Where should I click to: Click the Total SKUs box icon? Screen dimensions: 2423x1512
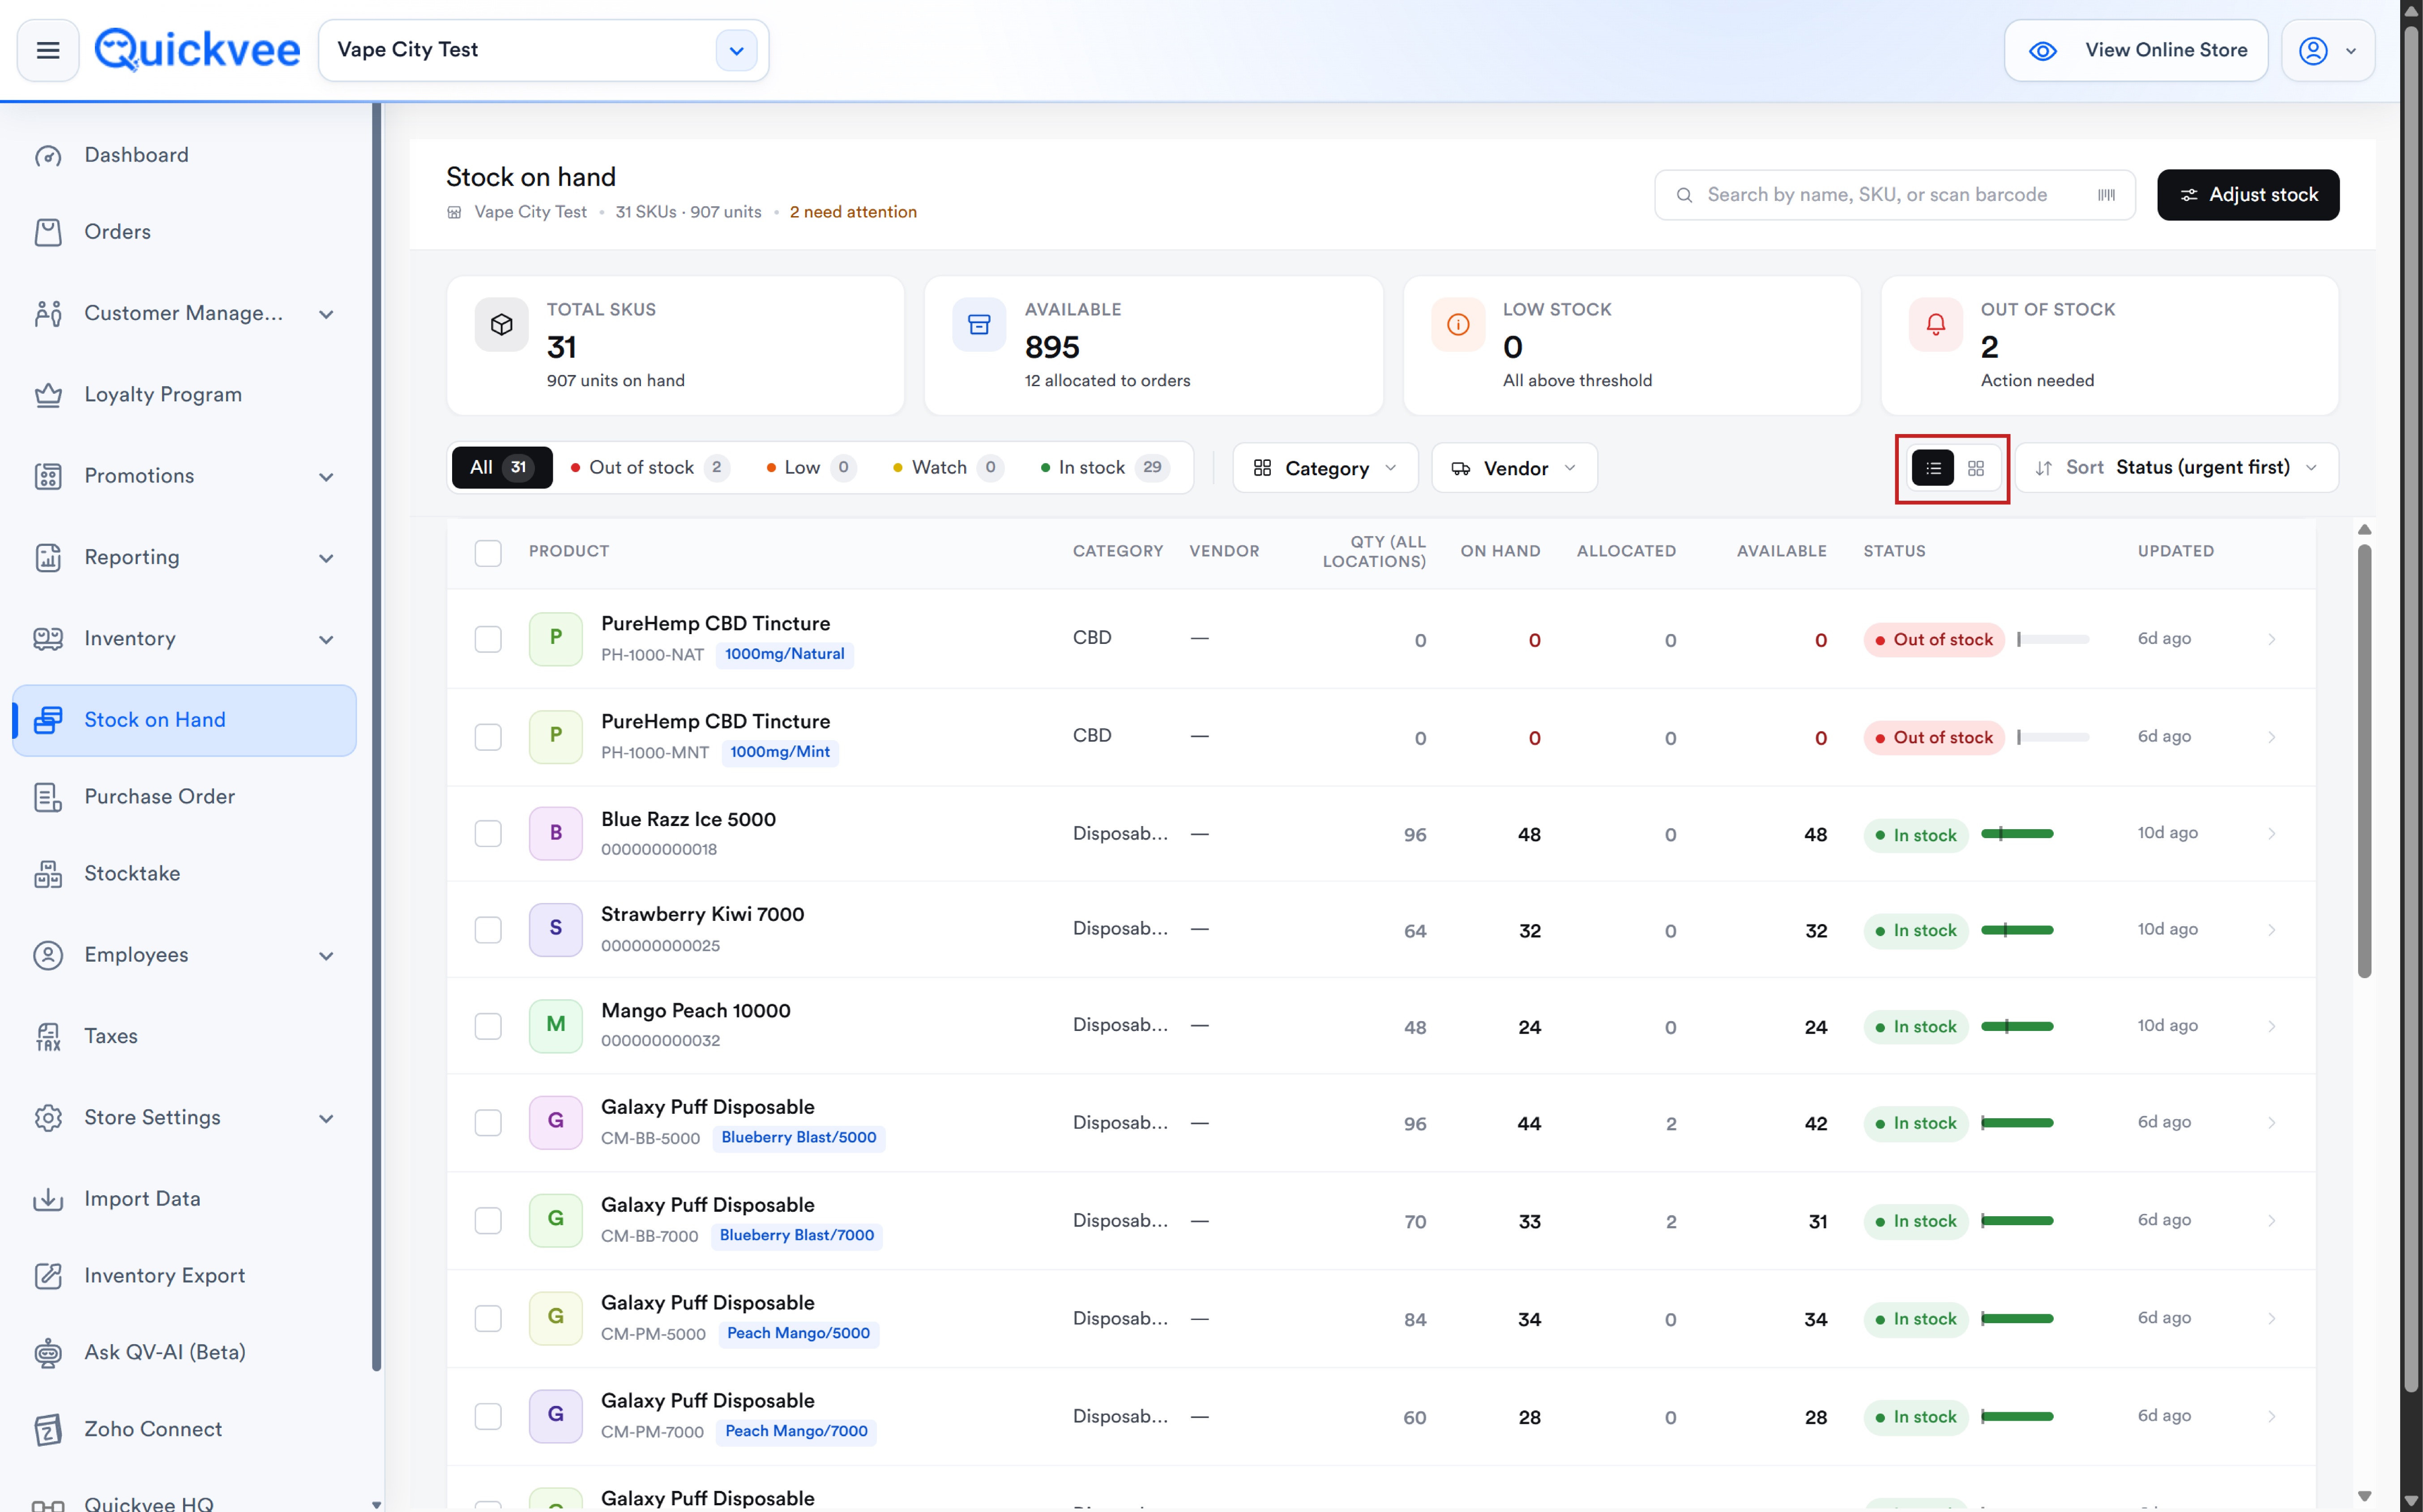501,324
